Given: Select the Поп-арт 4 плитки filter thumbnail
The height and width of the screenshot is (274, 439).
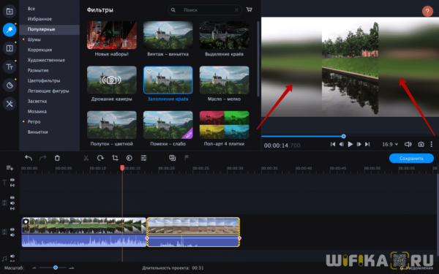Looking at the screenshot, I should (225, 125).
